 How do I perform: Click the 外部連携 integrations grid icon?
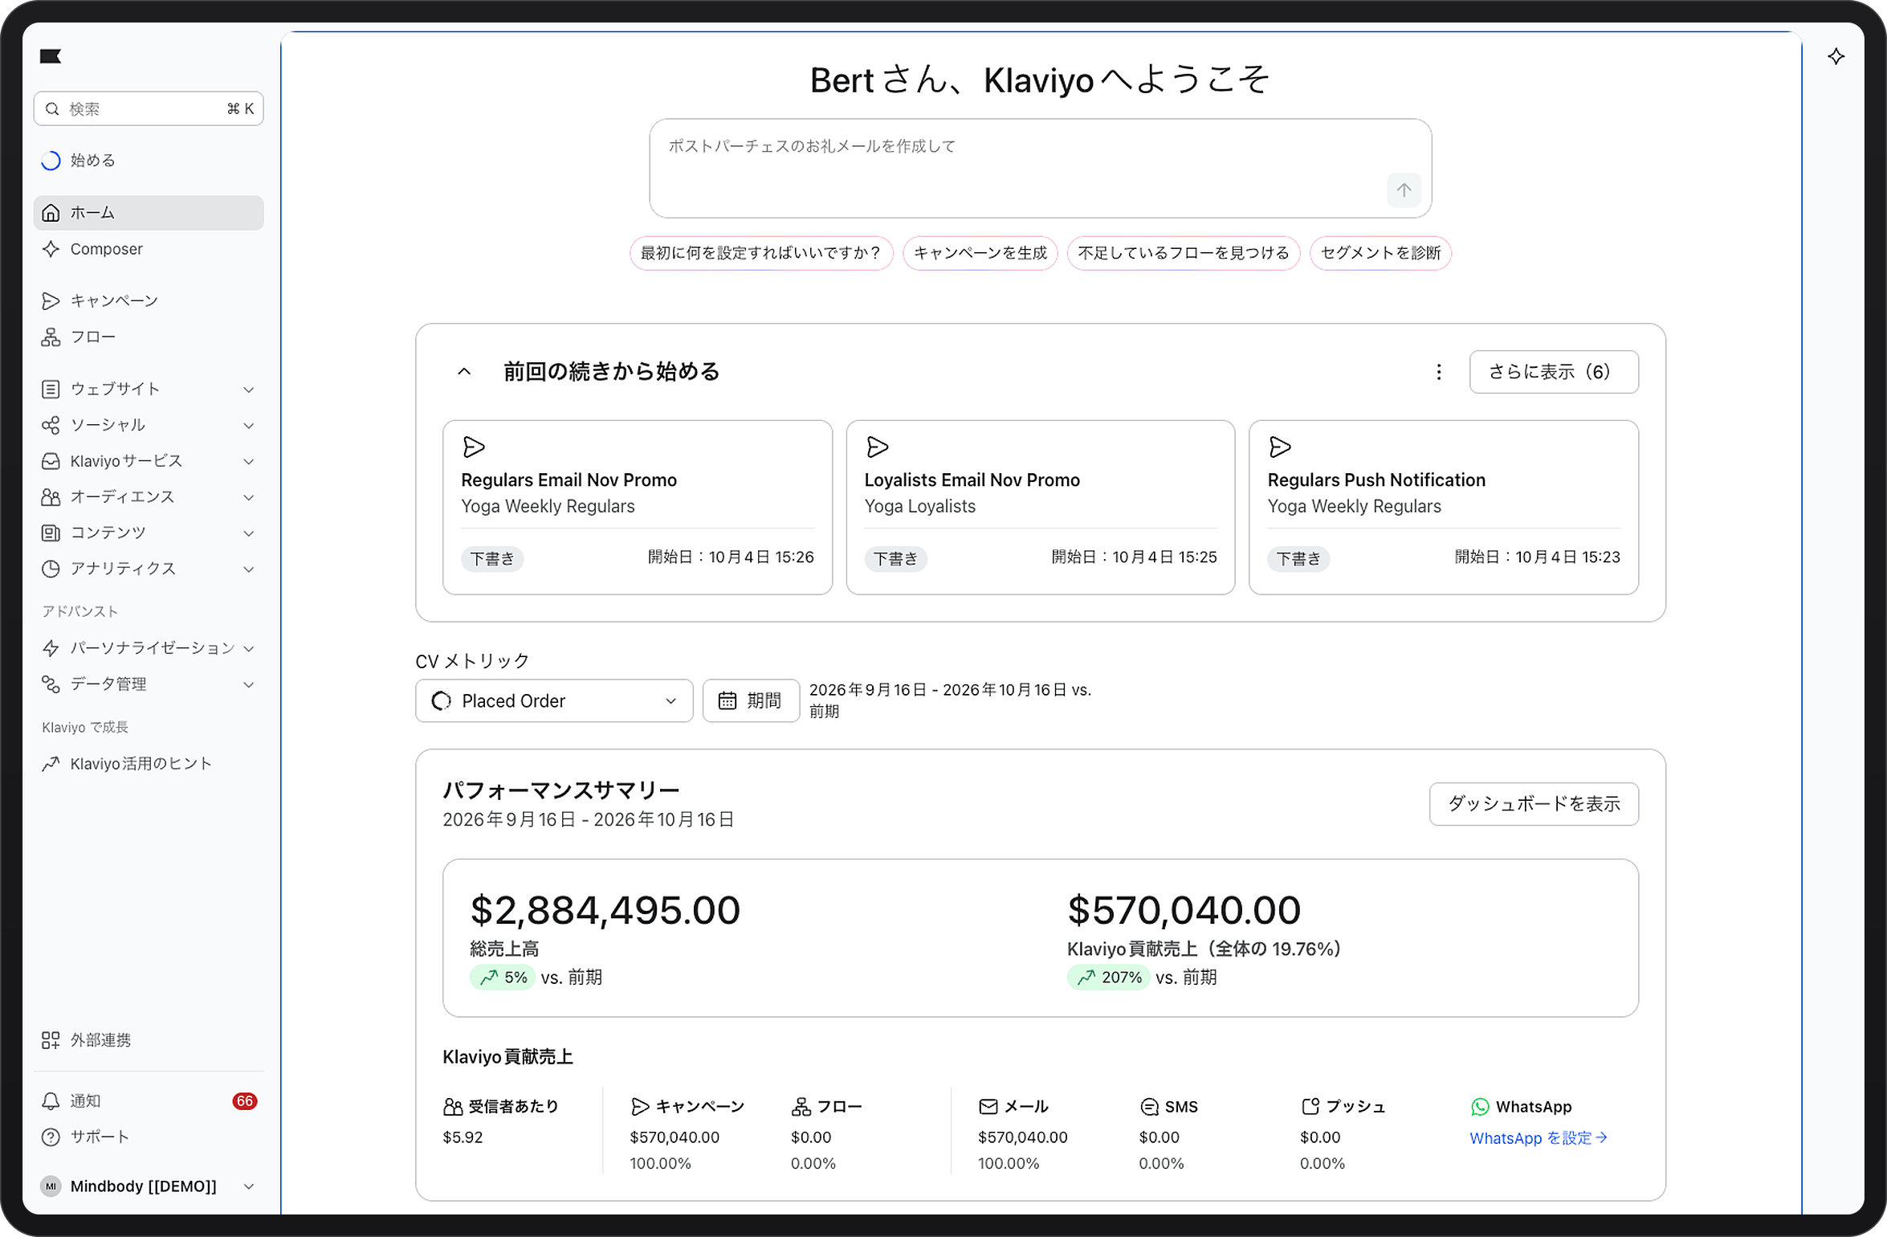click(x=51, y=1040)
